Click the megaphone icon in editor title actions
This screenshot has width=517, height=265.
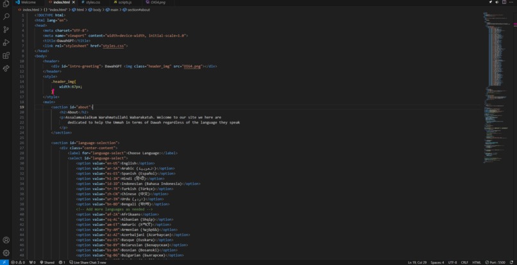coord(497,3)
